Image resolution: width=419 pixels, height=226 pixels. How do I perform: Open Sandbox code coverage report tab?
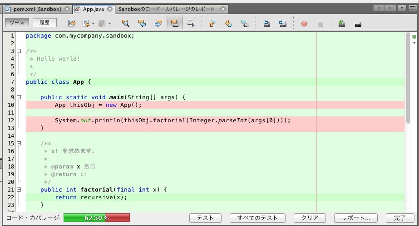(168, 9)
